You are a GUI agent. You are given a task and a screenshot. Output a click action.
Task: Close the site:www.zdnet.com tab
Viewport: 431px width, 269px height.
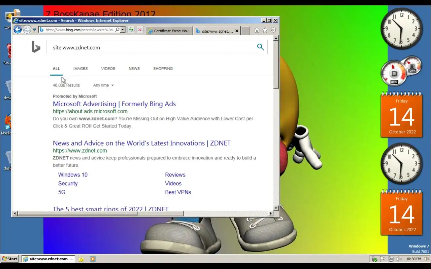pyautogui.click(x=237, y=31)
